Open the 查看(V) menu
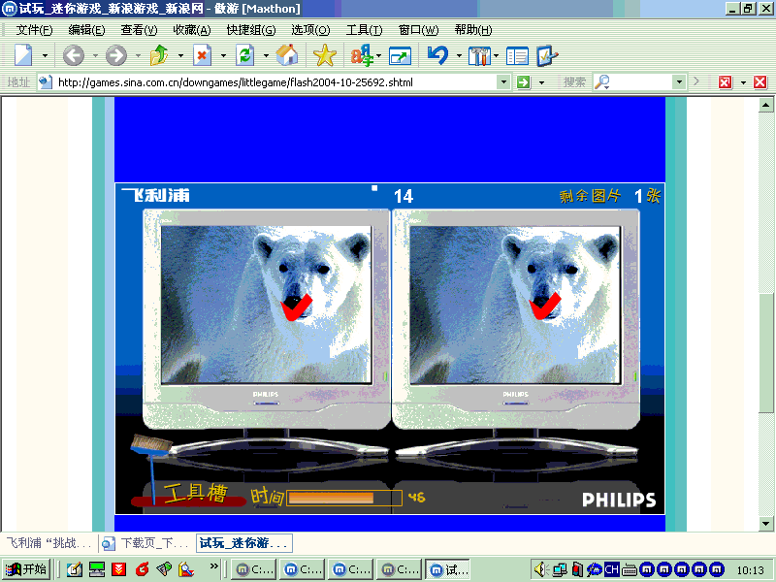 pos(139,30)
